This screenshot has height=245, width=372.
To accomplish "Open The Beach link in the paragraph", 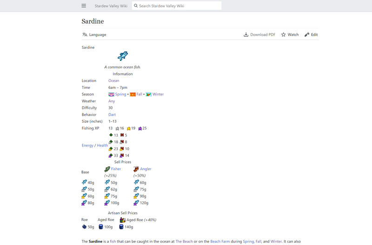I will 184,241.
